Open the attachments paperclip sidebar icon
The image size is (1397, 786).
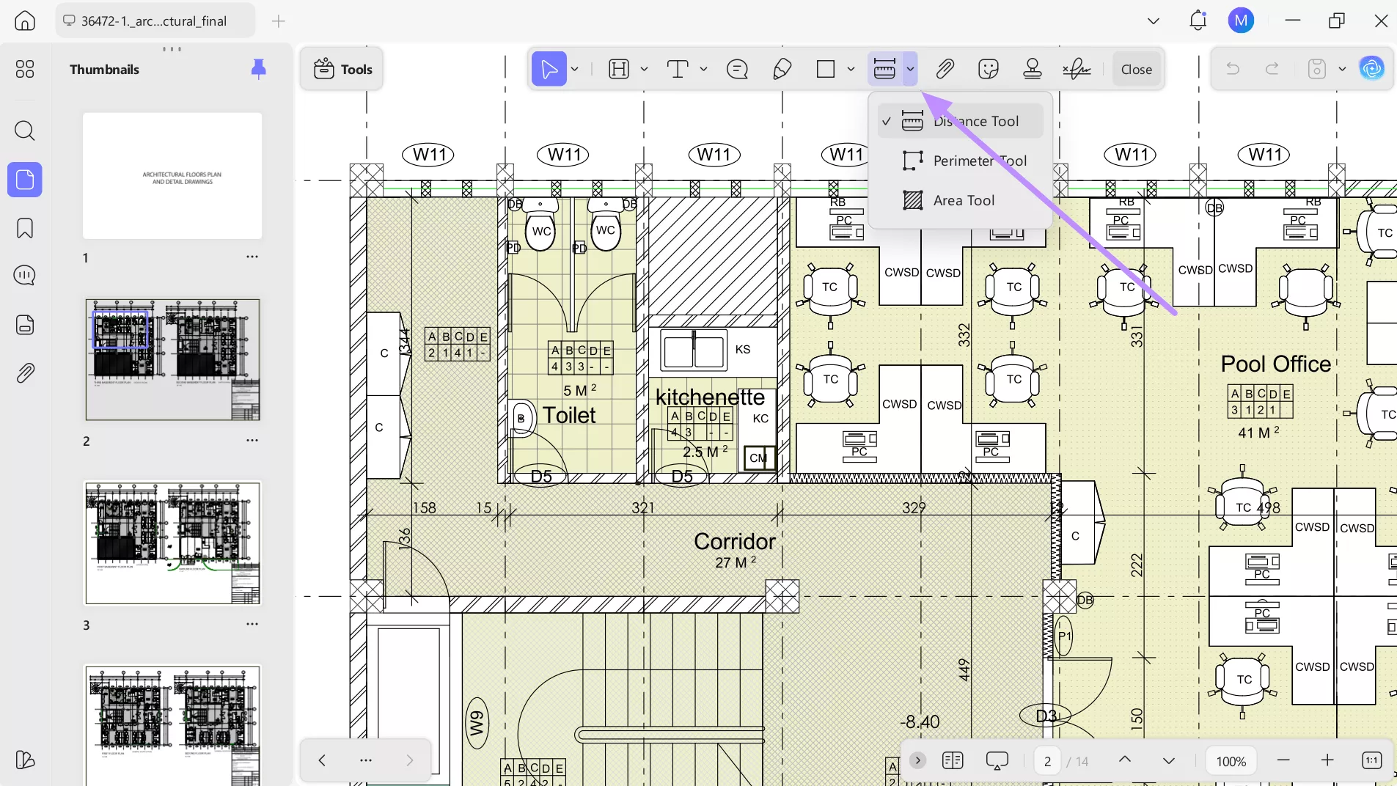(x=25, y=373)
